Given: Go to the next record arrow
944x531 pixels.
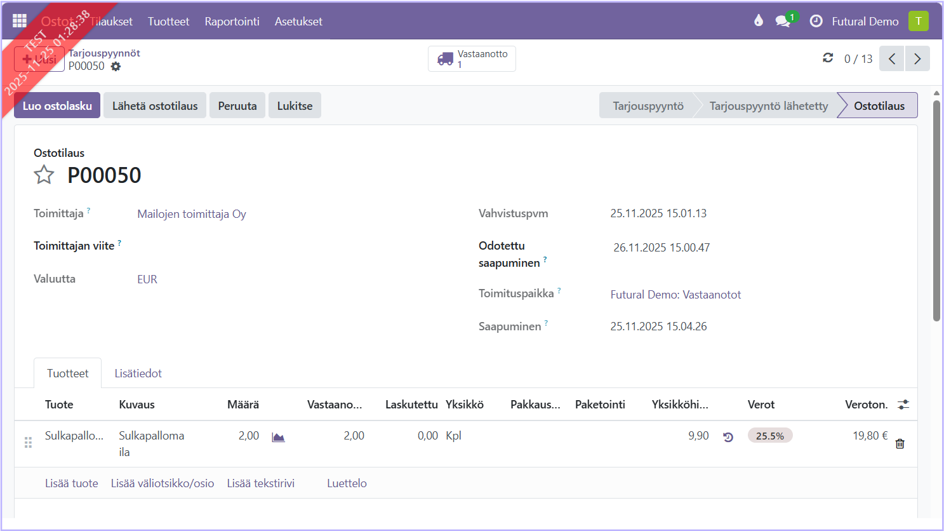Looking at the screenshot, I should point(917,58).
